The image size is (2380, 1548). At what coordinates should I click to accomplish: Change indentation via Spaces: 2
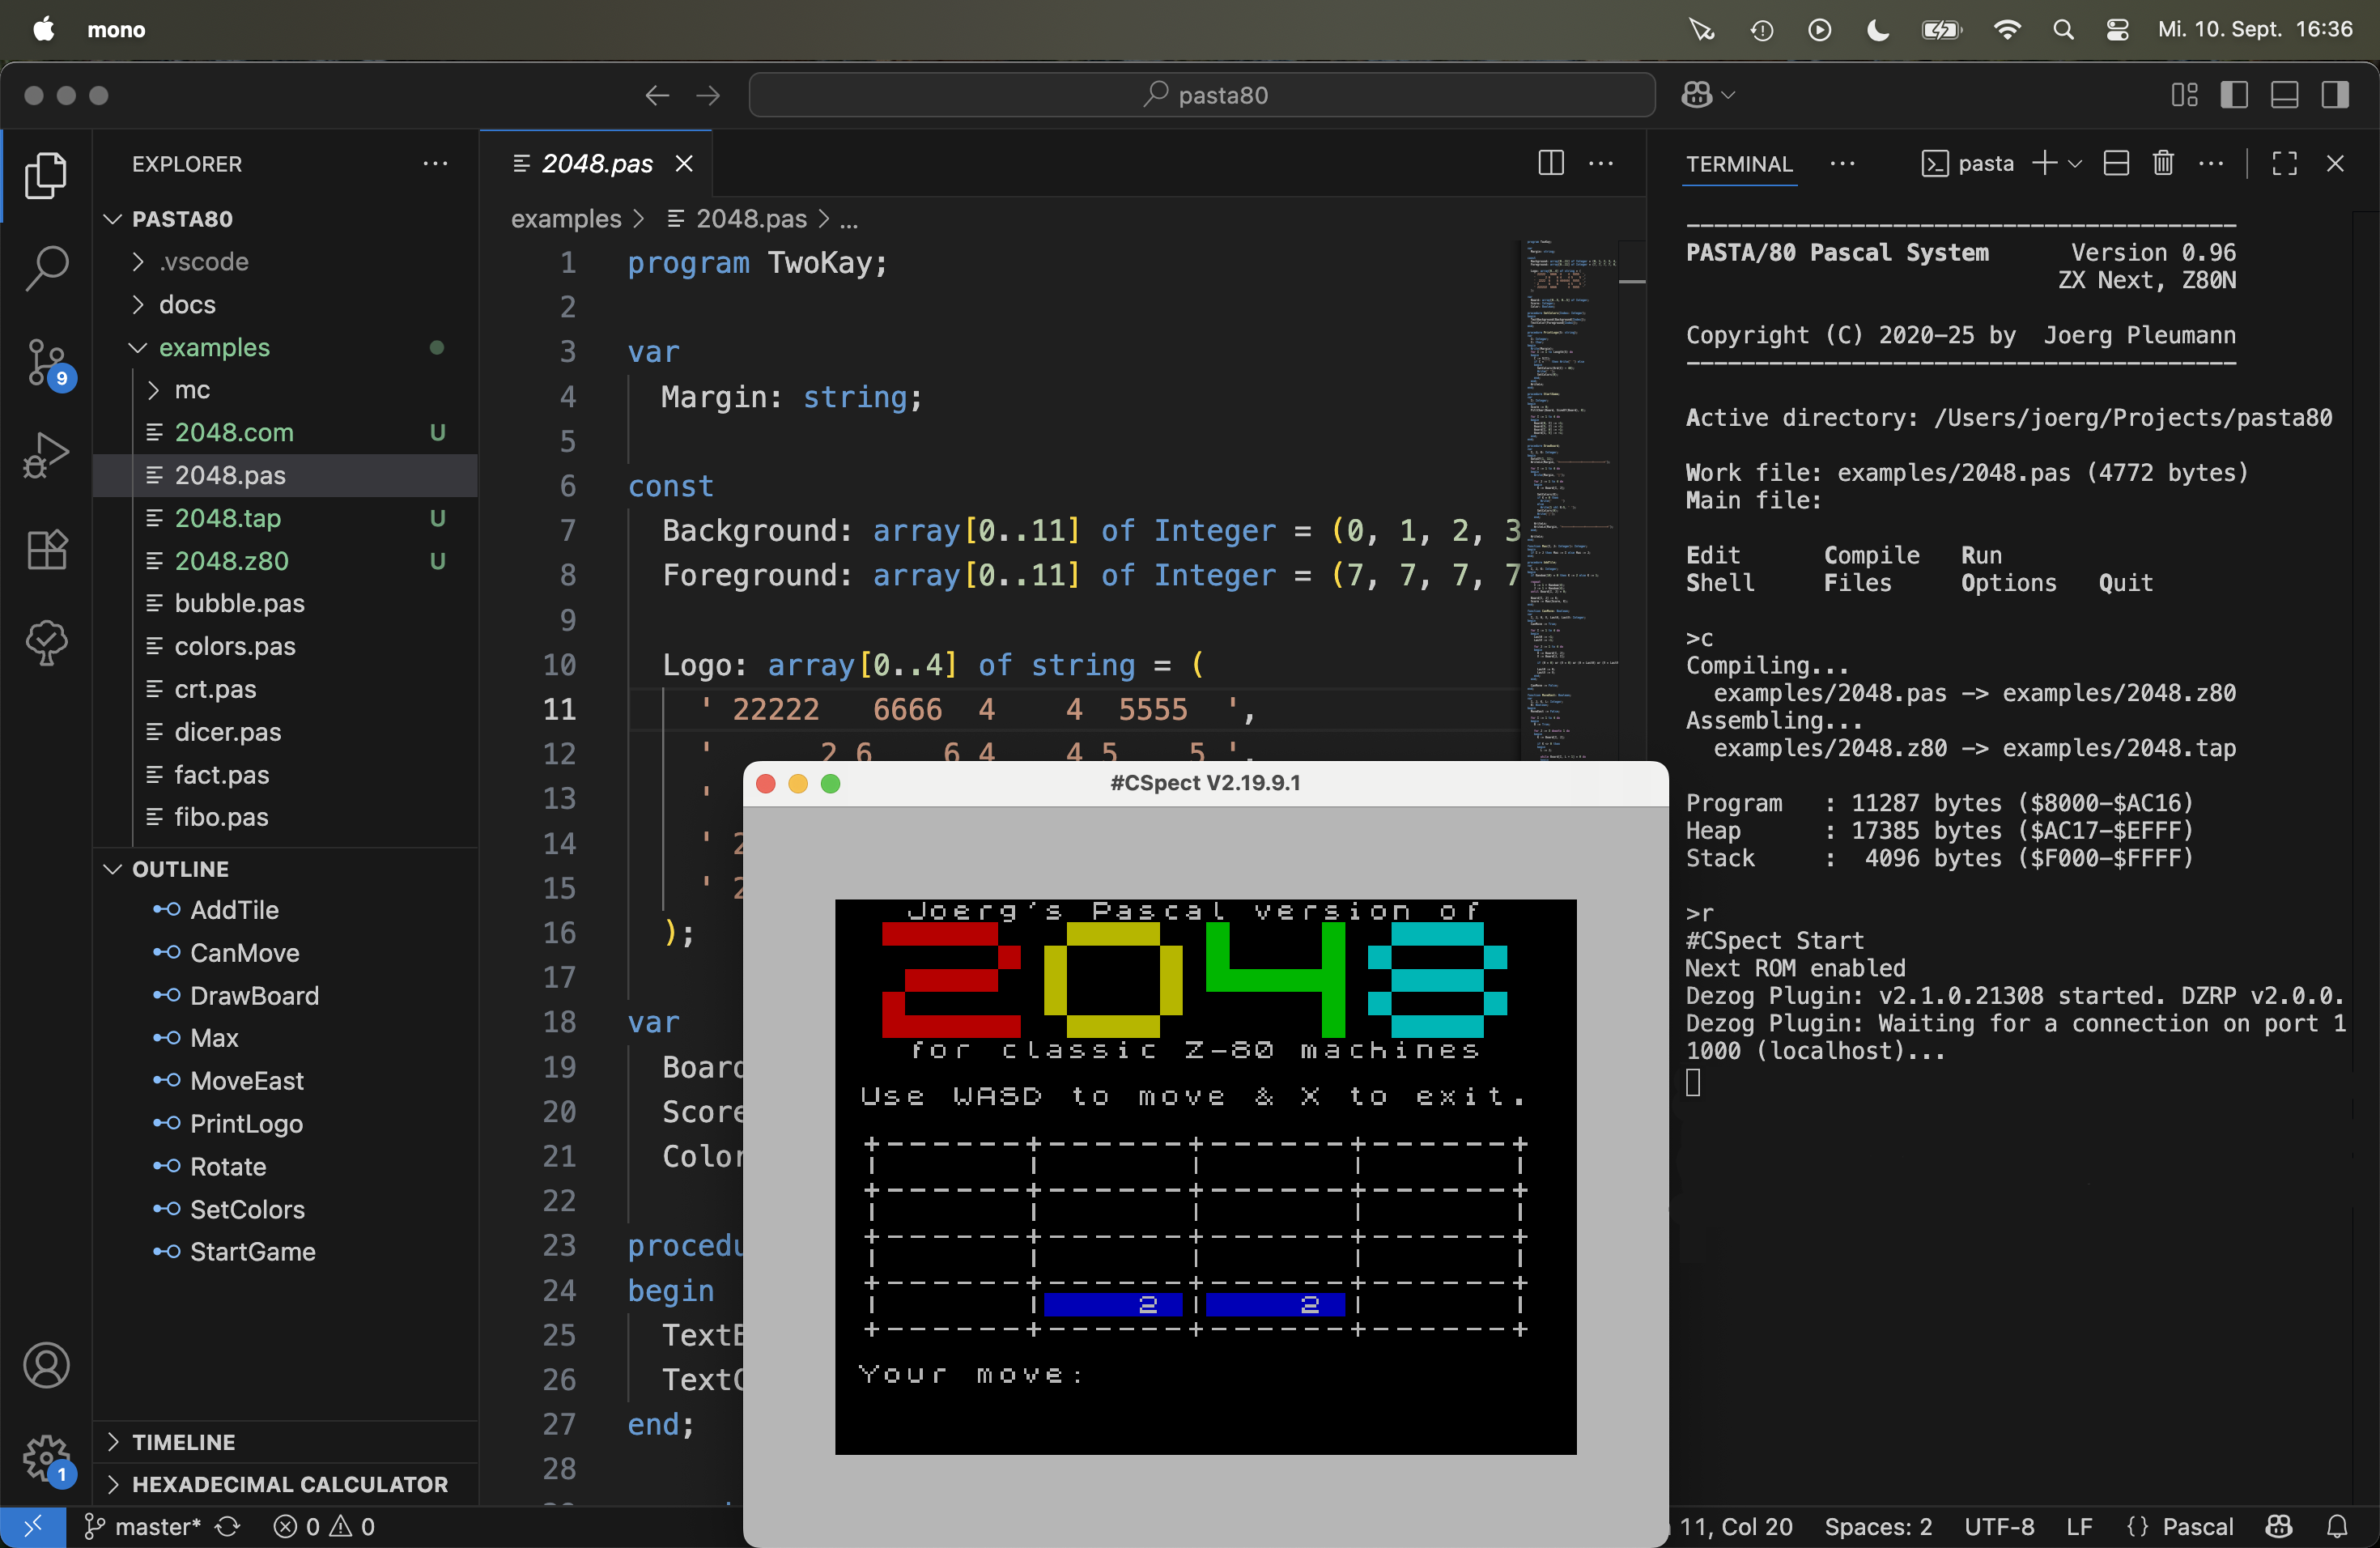pyautogui.click(x=1878, y=1527)
